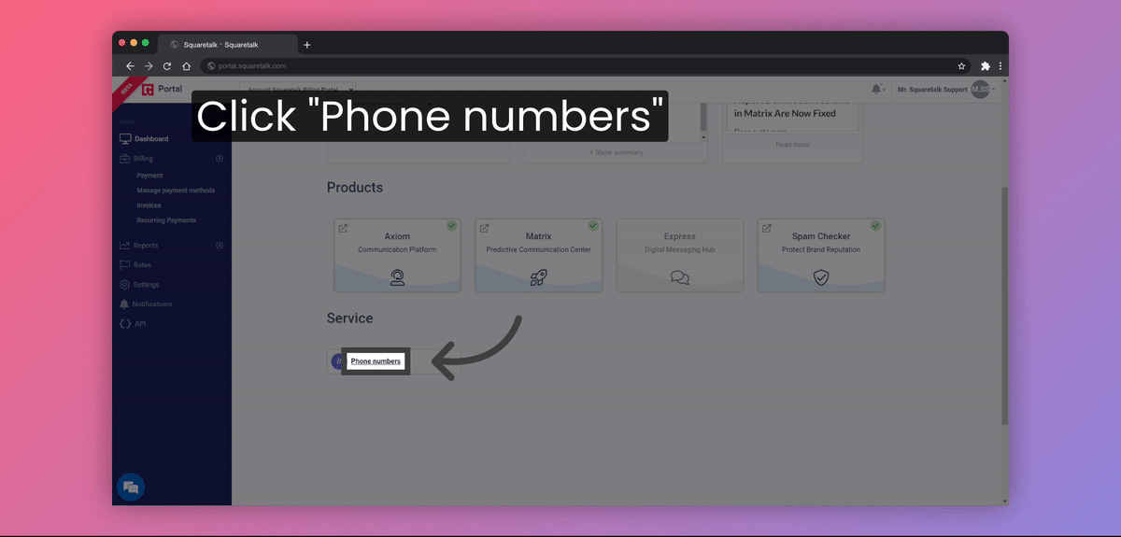The width and height of the screenshot is (1121, 537).
Task: Click the Axiom green check badge
Action: pos(451,226)
